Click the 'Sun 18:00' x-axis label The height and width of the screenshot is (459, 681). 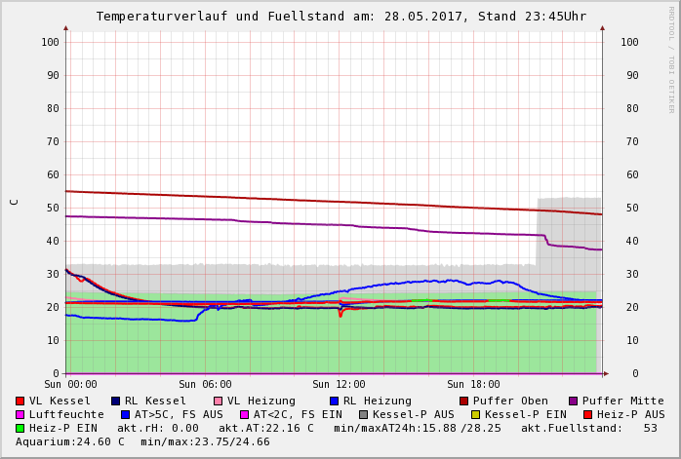(x=473, y=385)
